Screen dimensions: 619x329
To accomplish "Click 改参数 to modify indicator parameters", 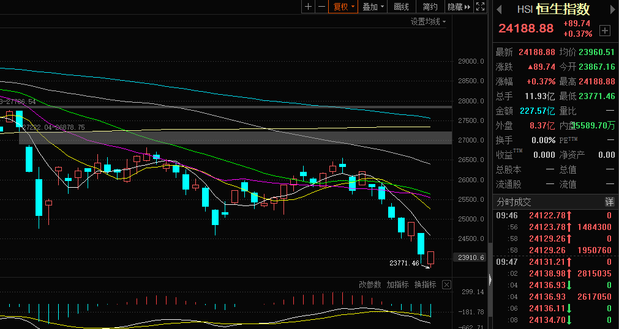I will coord(370,285).
